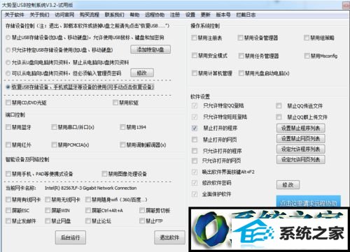Open the 设置 menu
Viewport: 350px width, 252px height.
(190, 15)
